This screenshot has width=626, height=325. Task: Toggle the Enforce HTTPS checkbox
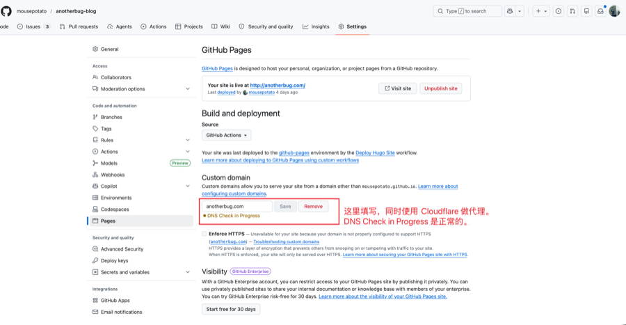[x=204, y=234]
